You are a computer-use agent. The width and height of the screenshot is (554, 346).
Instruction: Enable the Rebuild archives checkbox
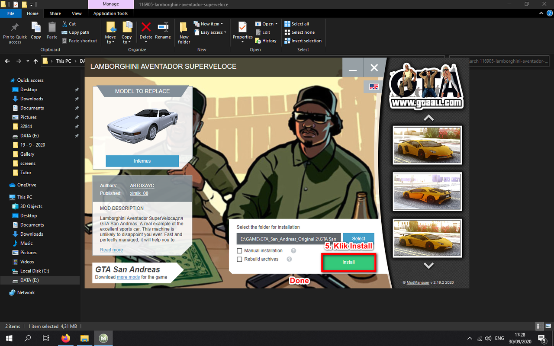click(239, 259)
